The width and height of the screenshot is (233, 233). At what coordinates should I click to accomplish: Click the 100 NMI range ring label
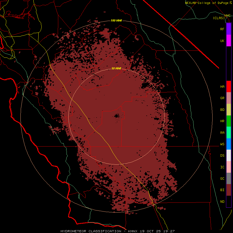(116, 20)
